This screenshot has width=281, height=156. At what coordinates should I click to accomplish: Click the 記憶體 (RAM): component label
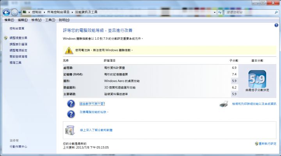pos(73,74)
